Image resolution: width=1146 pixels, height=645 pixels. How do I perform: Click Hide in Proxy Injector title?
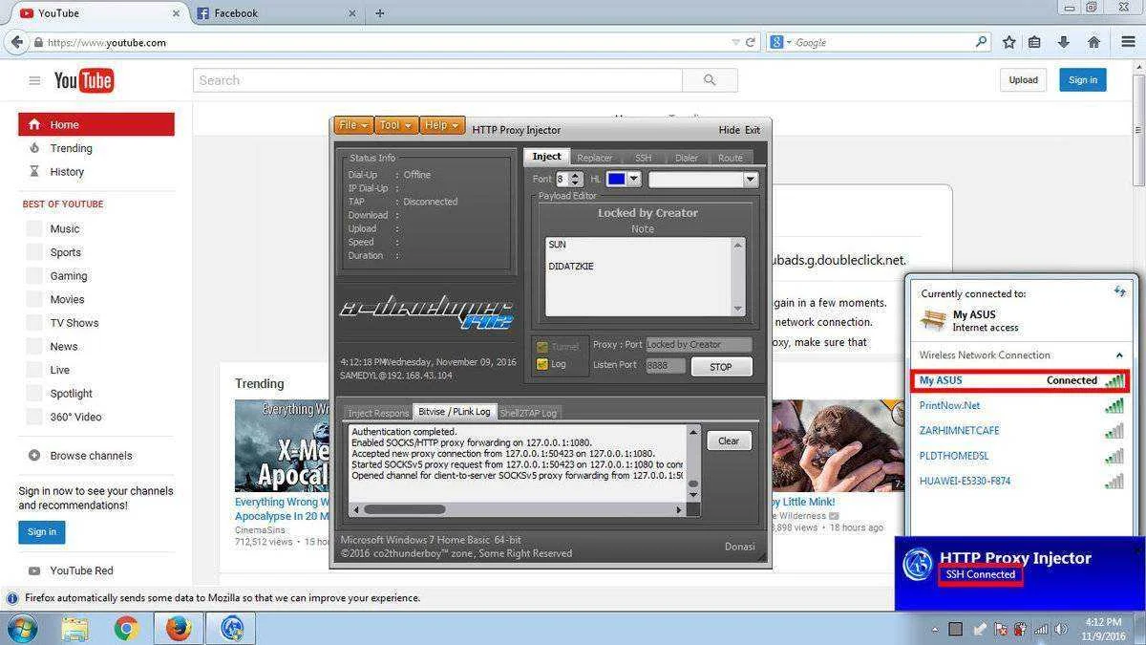[x=729, y=130]
